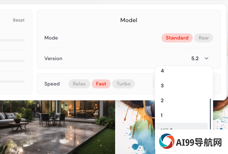This screenshot has height=154, width=228.
Task: Select Standard mode
Action: 177,38
